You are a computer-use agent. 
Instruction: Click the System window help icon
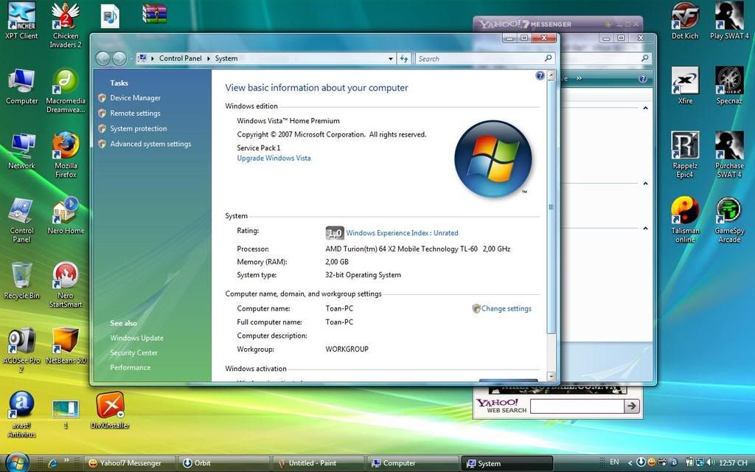[540, 76]
